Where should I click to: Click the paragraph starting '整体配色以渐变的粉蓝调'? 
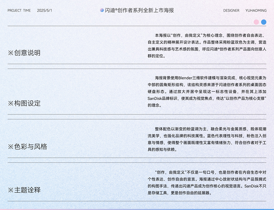(207, 139)
